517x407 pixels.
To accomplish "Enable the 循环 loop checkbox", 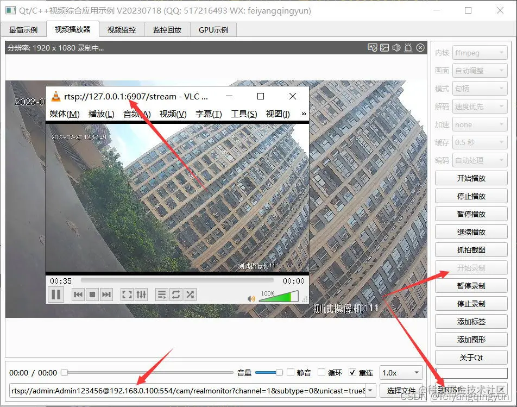I will coord(321,372).
